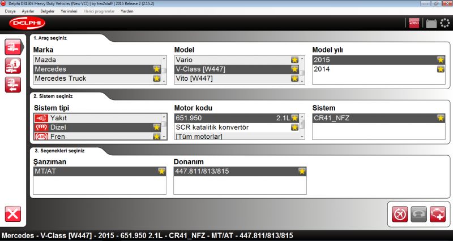The width and height of the screenshot is (453, 241).
Task: Click Sistem tipi scroll up arrow
Action: [x=164, y=117]
